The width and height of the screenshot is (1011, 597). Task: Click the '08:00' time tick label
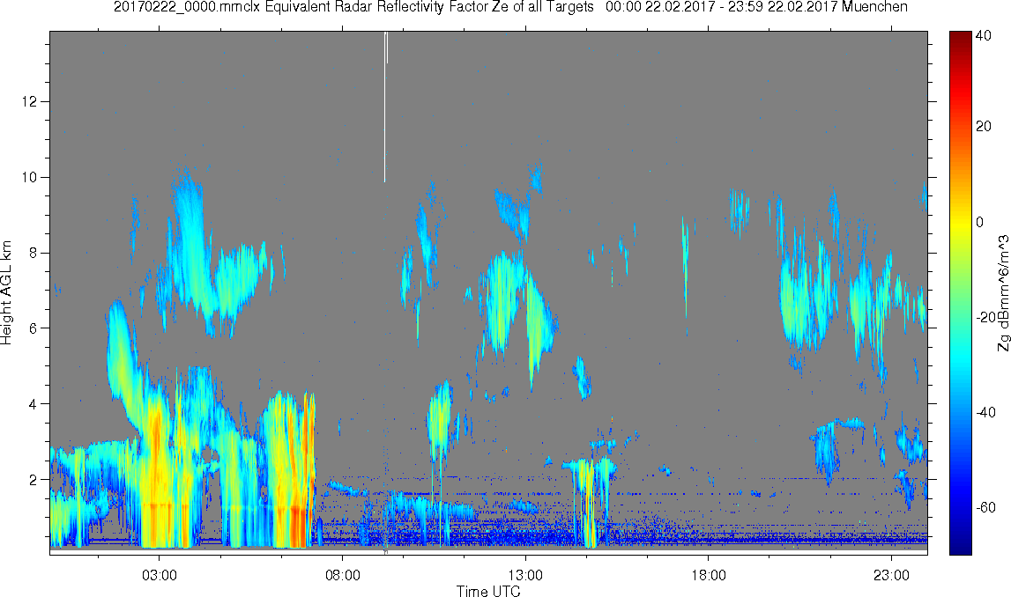[342, 575]
